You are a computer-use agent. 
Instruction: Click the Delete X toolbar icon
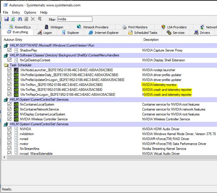point(33,19)
